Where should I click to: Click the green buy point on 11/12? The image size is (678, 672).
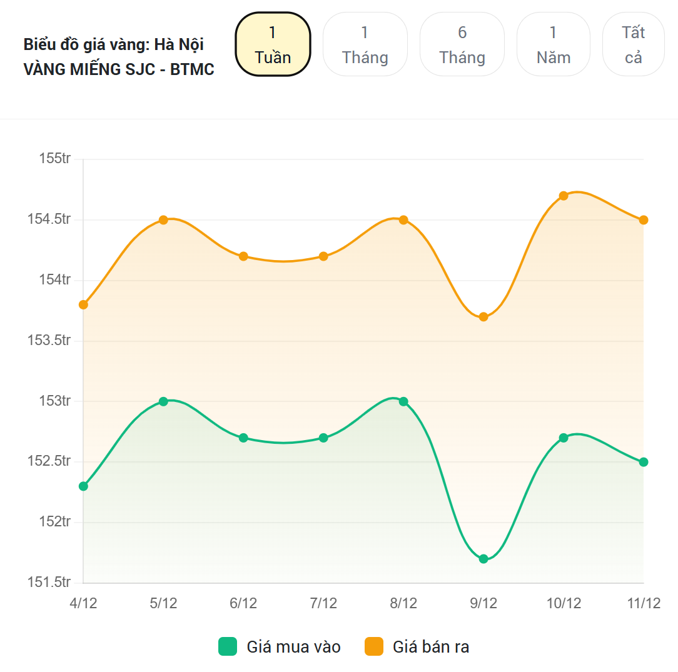[644, 462]
